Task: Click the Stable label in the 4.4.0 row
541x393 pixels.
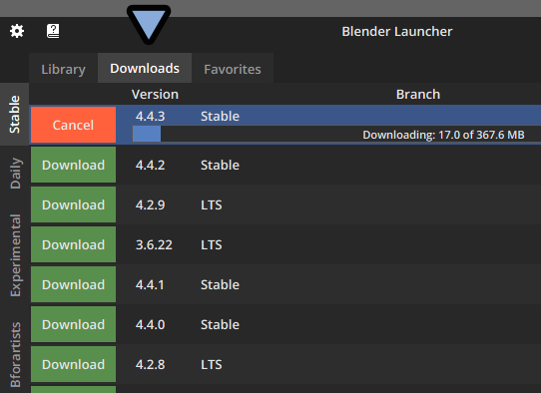Action: [220, 325]
